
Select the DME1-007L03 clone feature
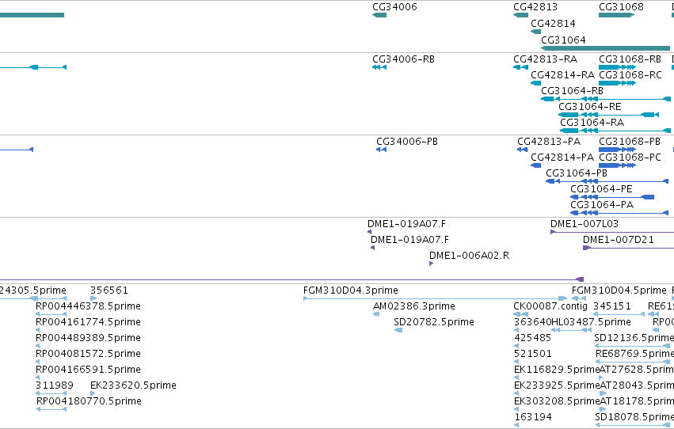click(x=612, y=233)
